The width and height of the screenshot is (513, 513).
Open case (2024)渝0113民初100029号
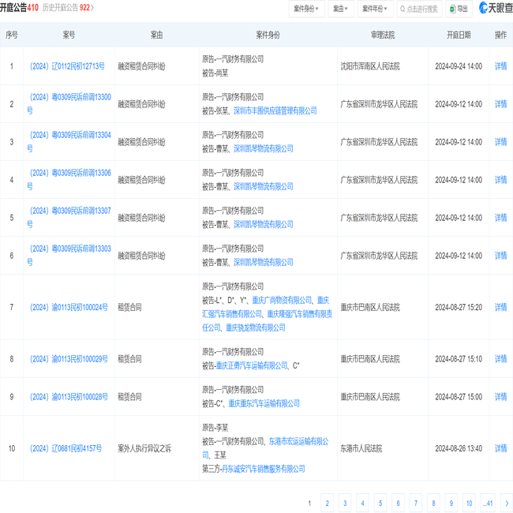point(69,359)
